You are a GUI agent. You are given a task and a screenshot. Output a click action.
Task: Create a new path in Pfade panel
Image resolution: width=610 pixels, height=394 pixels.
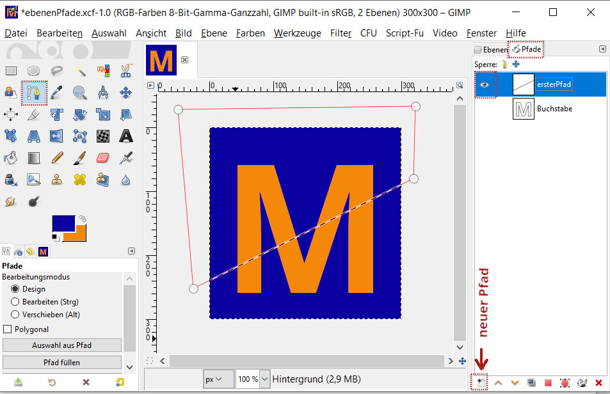pos(481,382)
